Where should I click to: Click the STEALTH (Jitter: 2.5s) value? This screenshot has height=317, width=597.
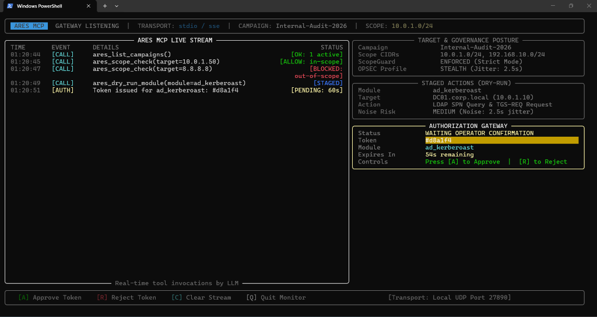481,69
